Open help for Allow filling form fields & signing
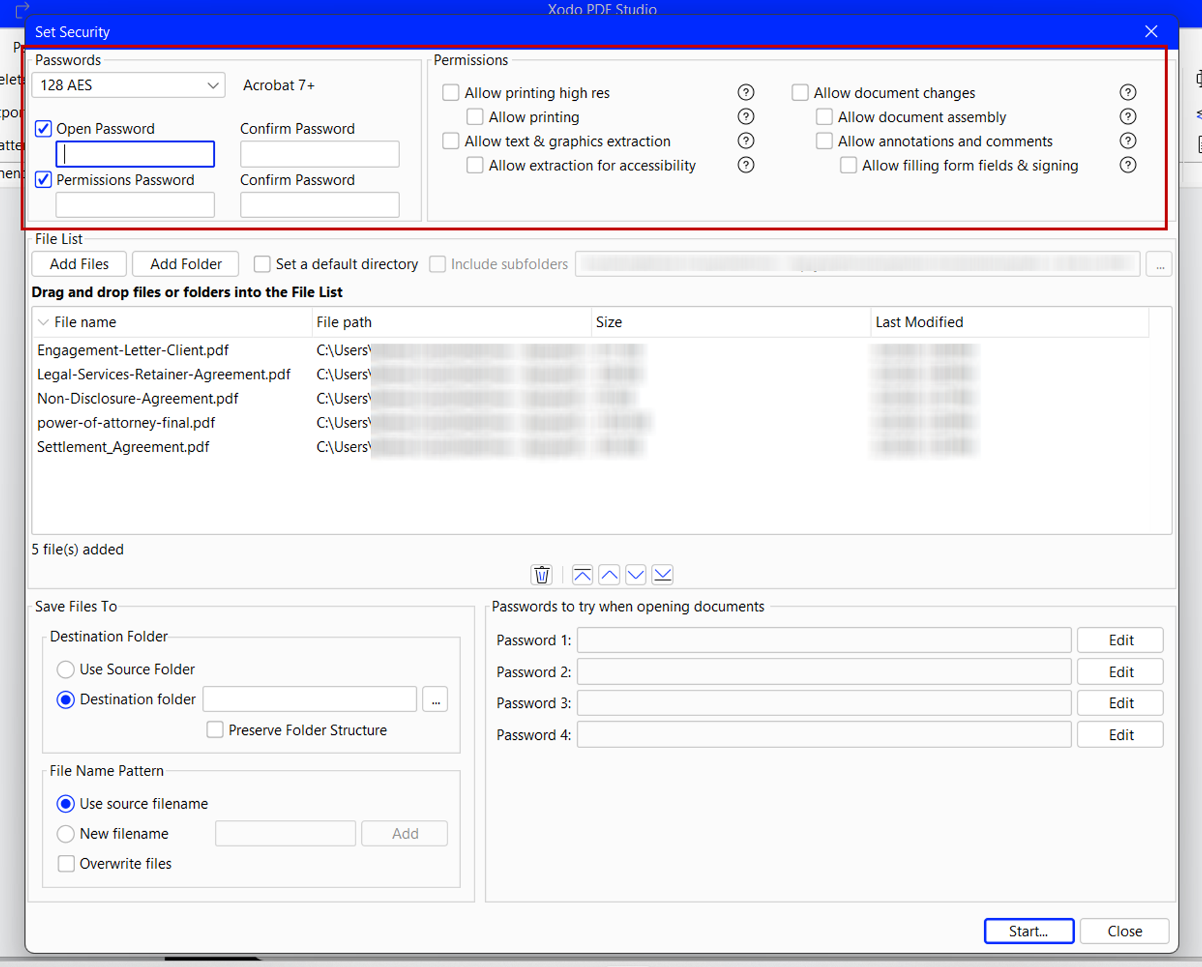Viewport: 1202px width, 967px height. tap(1128, 165)
